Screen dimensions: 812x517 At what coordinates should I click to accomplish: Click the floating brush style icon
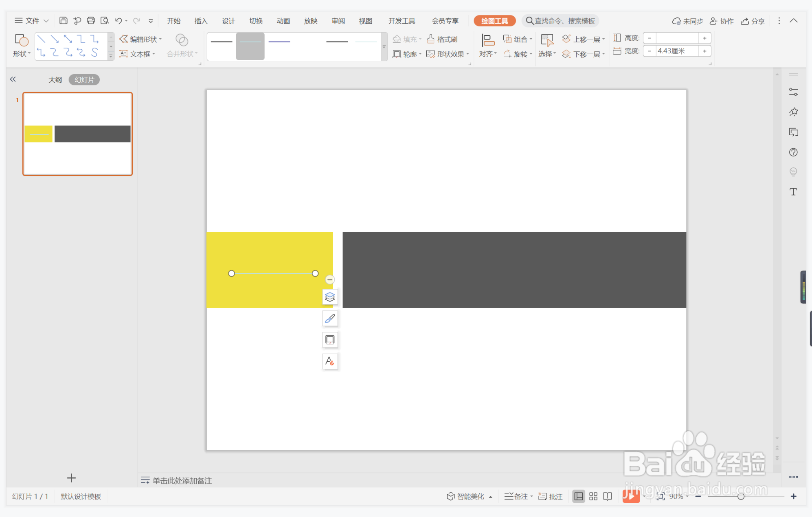[x=330, y=318]
